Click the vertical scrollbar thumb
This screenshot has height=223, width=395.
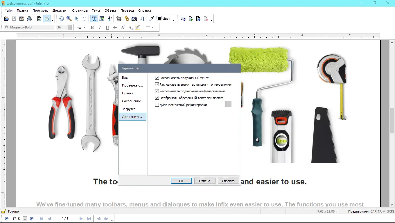click(392, 120)
